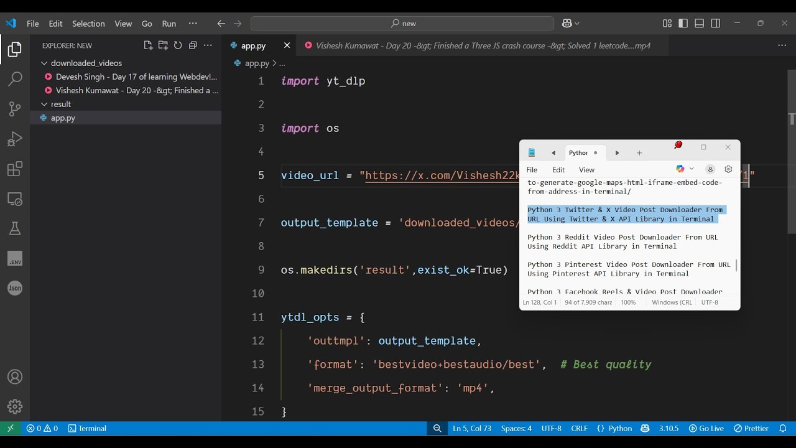The width and height of the screenshot is (796, 448).
Task: Open the Testing flask view
Action: click(15, 229)
